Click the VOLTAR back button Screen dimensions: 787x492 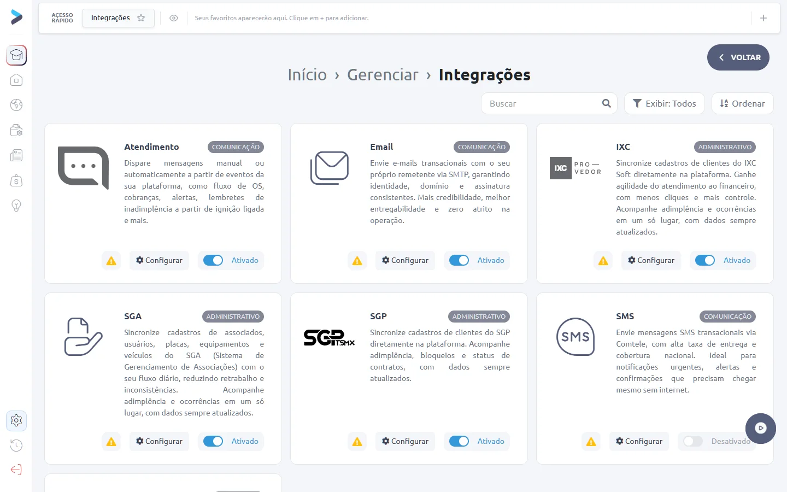[738, 57]
